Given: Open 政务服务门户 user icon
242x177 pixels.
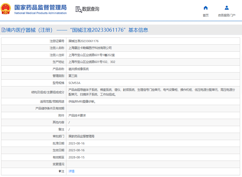Looking at the screenshot, I should [x=226, y=8].
